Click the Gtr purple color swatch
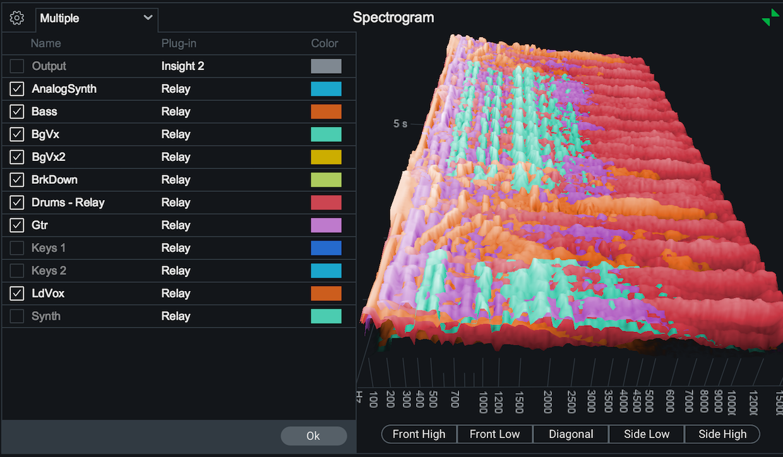This screenshot has height=457, width=783. tap(326, 225)
